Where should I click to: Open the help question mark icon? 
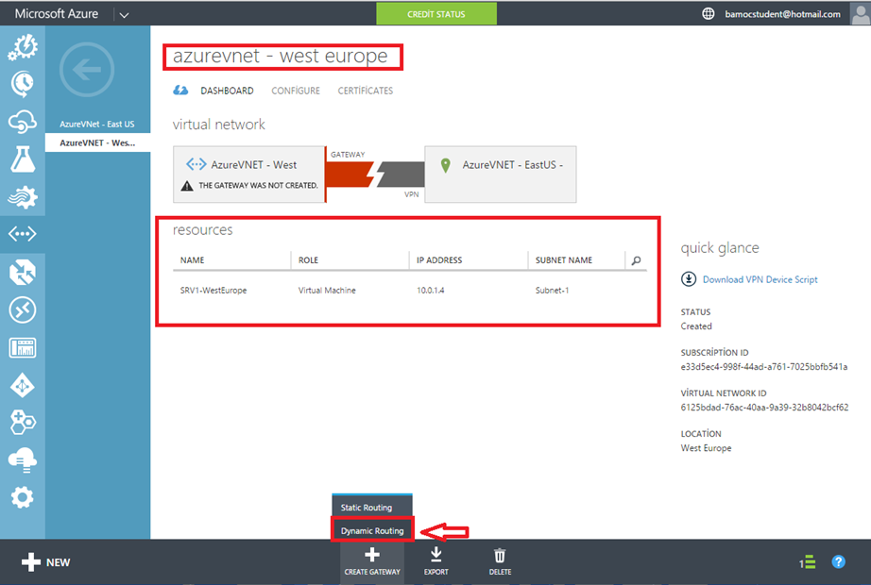pos(838,561)
